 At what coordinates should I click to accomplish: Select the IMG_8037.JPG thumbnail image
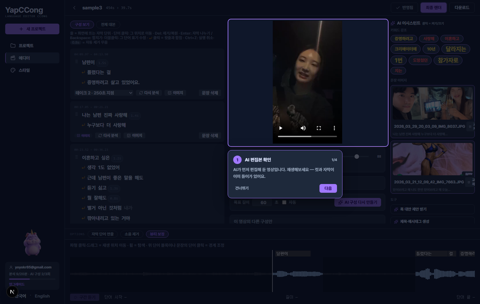click(432, 104)
